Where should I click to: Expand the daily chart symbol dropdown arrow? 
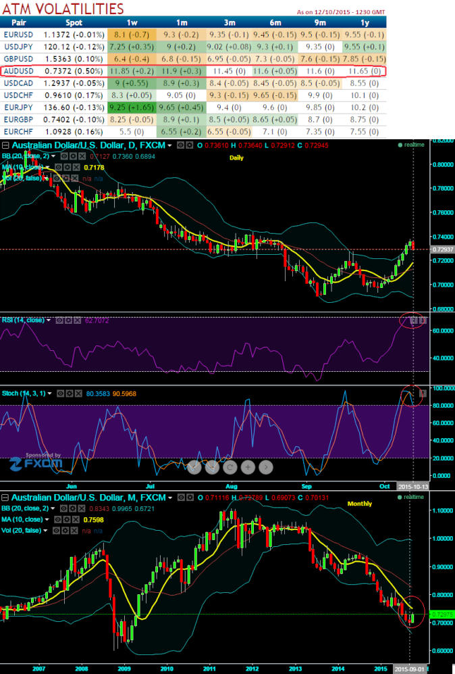pyautogui.click(x=170, y=145)
